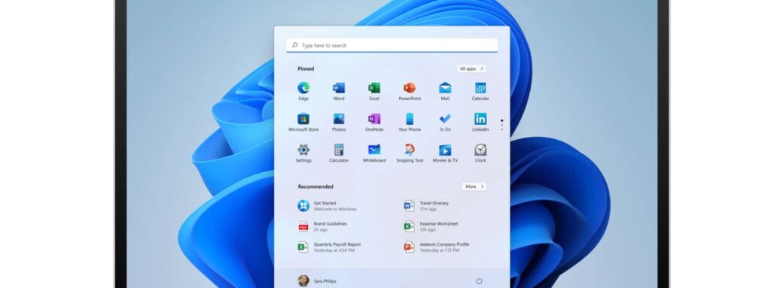Screen dimensions: 783x288
Task: Launch the To Do app
Action: pos(445,119)
